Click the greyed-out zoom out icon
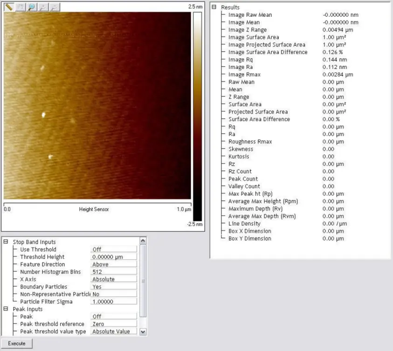 [55, 7]
